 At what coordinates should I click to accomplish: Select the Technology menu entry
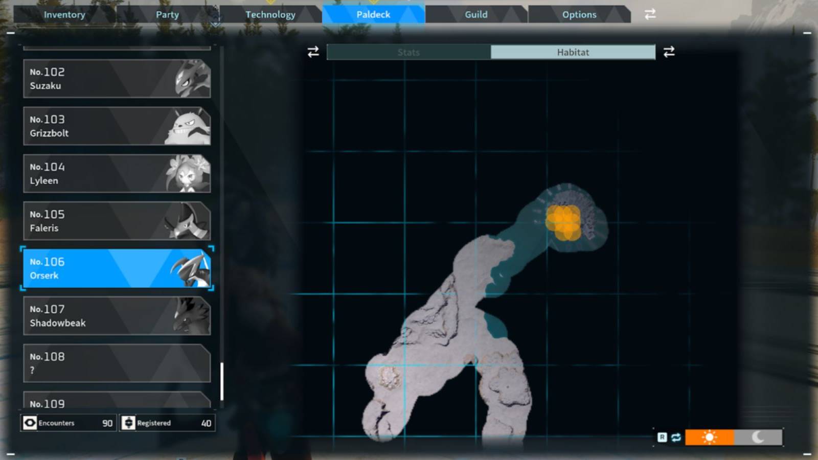(270, 14)
